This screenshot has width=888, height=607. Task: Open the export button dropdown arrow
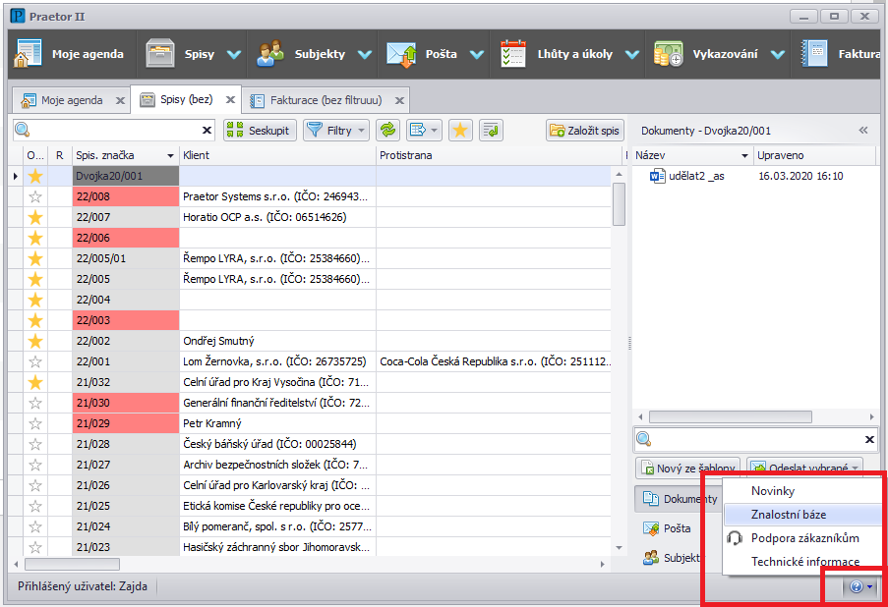tap(434, 130)
